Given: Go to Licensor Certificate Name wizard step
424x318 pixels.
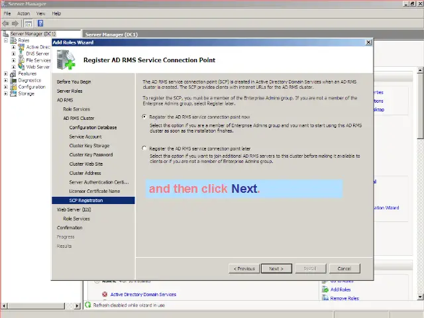Looking at the screenshot, I should pos(94,191).
